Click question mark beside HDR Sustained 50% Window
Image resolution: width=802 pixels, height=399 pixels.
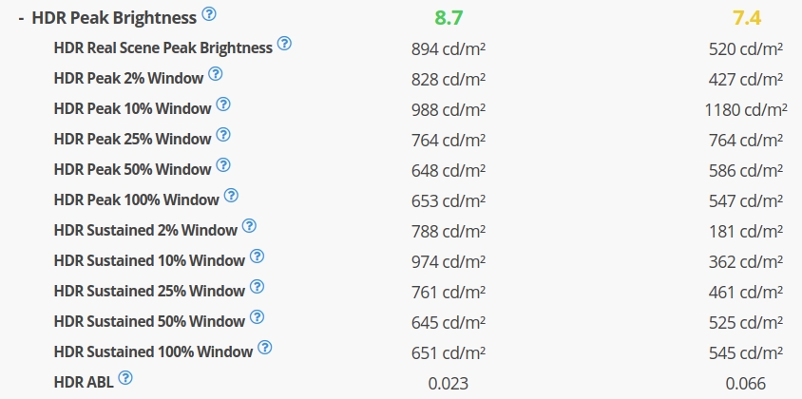(257, 318)
